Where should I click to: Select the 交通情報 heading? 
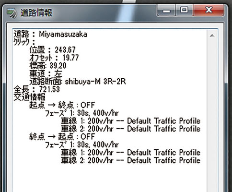tap(29, 97)
